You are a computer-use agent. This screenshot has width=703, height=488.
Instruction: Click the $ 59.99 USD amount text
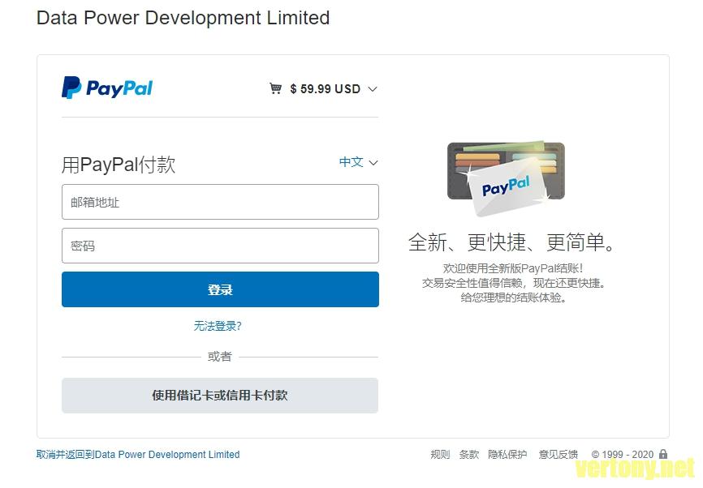click(x=326, y=89)
